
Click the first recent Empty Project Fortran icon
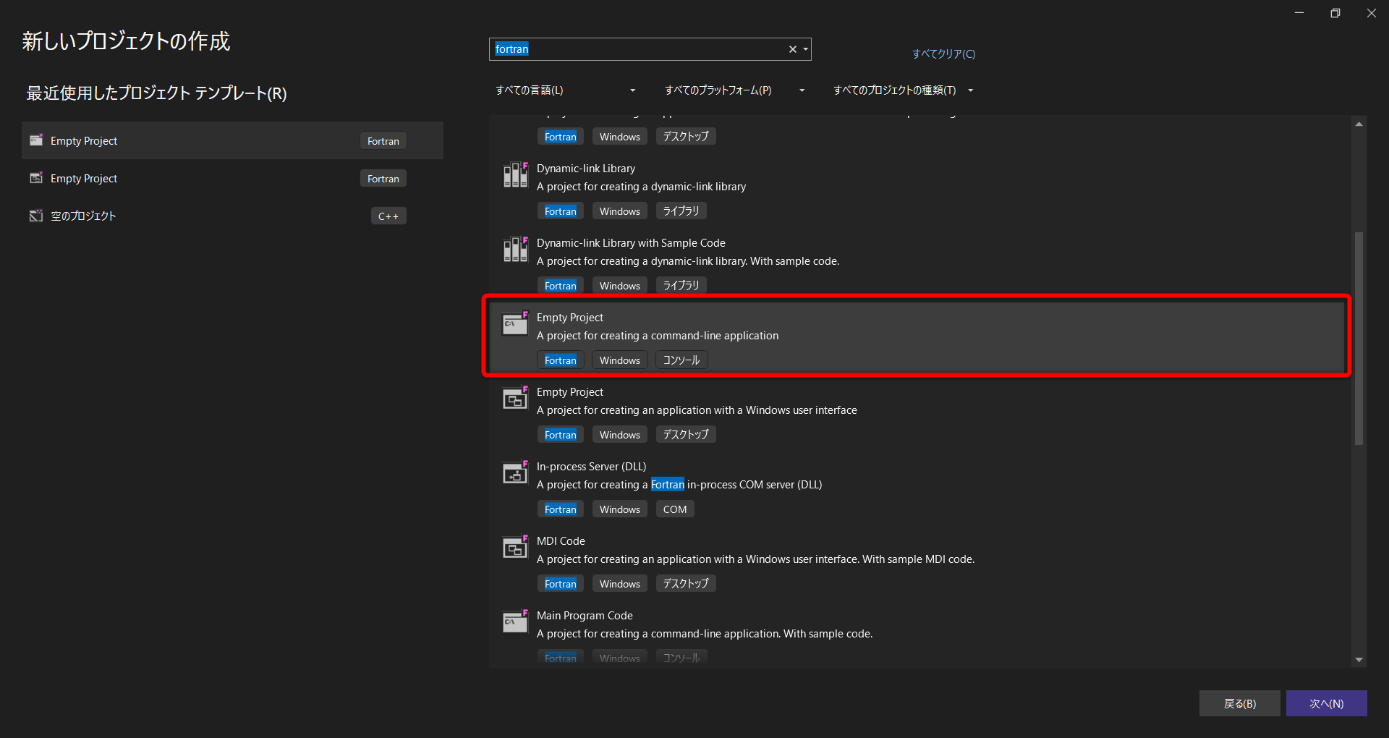(36, 140)
